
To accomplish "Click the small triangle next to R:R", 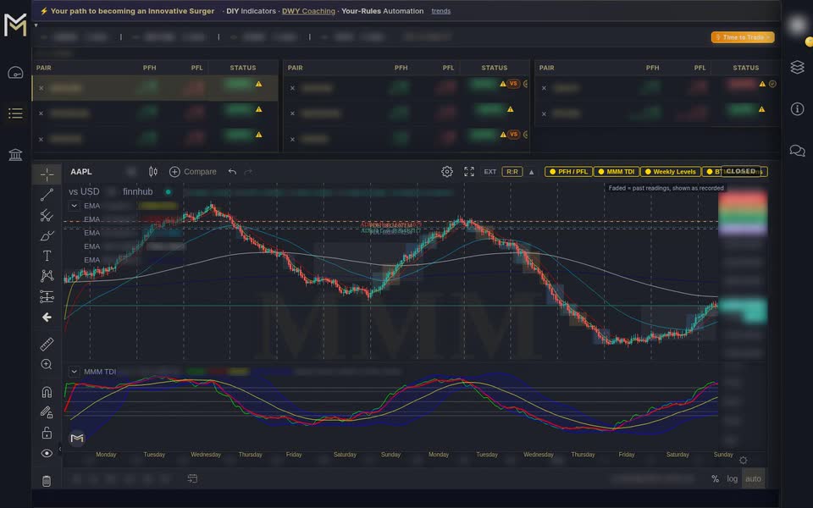I will 532,172.
